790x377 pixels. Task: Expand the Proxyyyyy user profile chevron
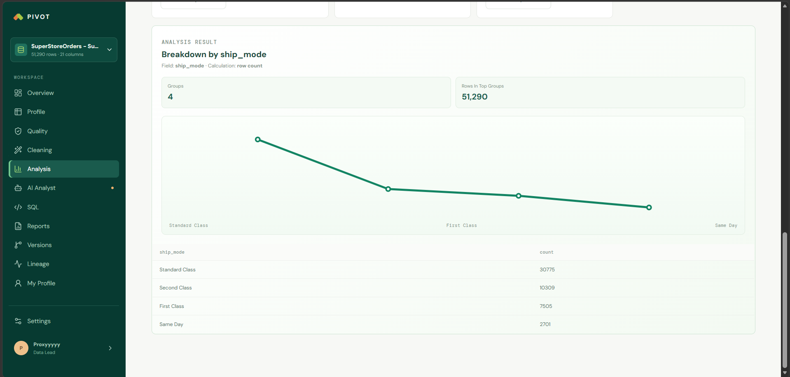pos(110,348)
